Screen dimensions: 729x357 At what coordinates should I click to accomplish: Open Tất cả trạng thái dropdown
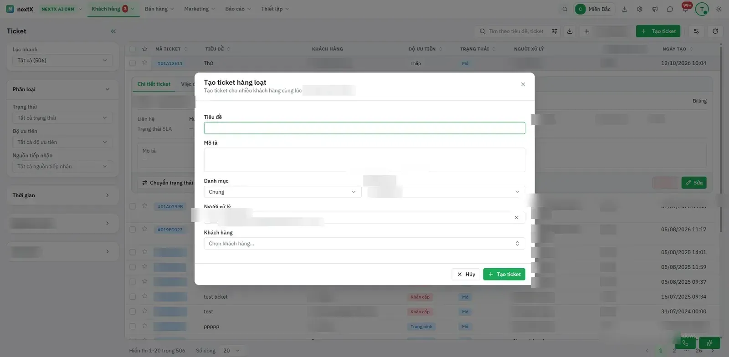[x=62, y=118]
